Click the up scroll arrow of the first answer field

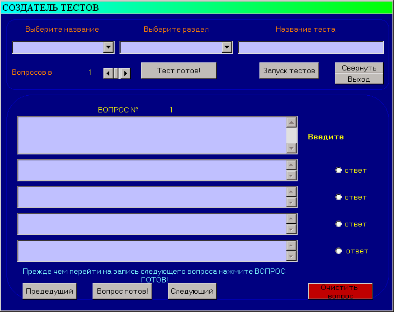[292, 165]
